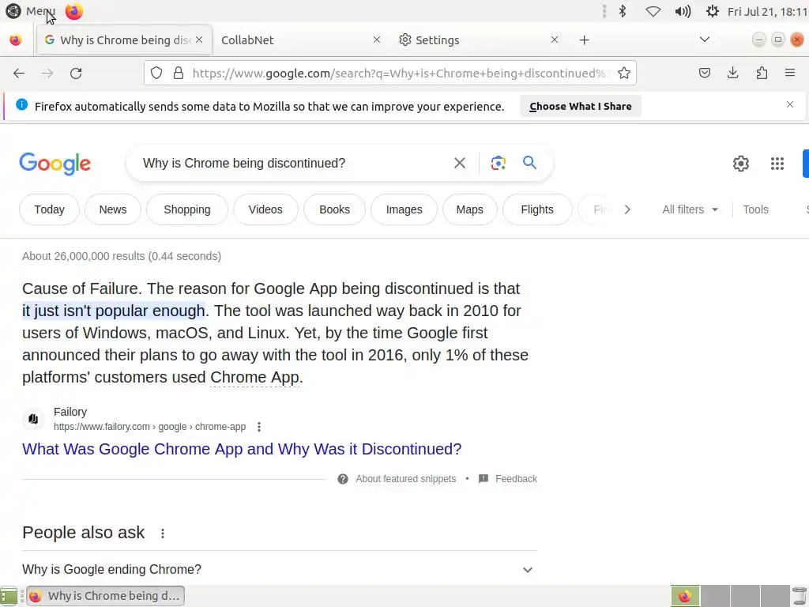Search by image with Google Lens
The image size is (809, 607).
tap(498, 163)
